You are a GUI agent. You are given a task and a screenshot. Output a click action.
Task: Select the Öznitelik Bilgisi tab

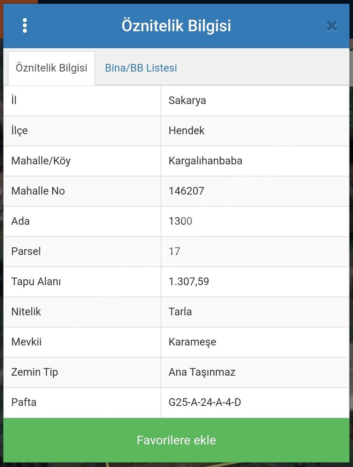pyautogui.click(x=51, y=68)
